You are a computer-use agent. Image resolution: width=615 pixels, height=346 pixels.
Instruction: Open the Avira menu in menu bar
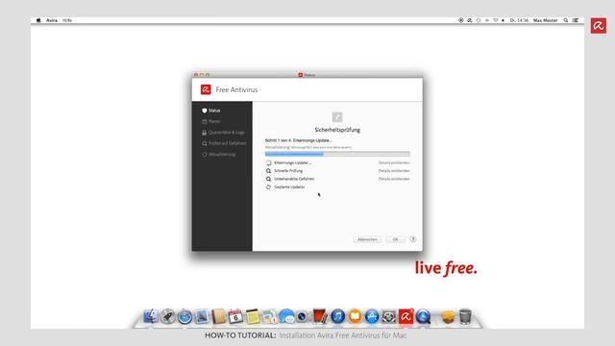pyautogui.click(x=52, y=20)
